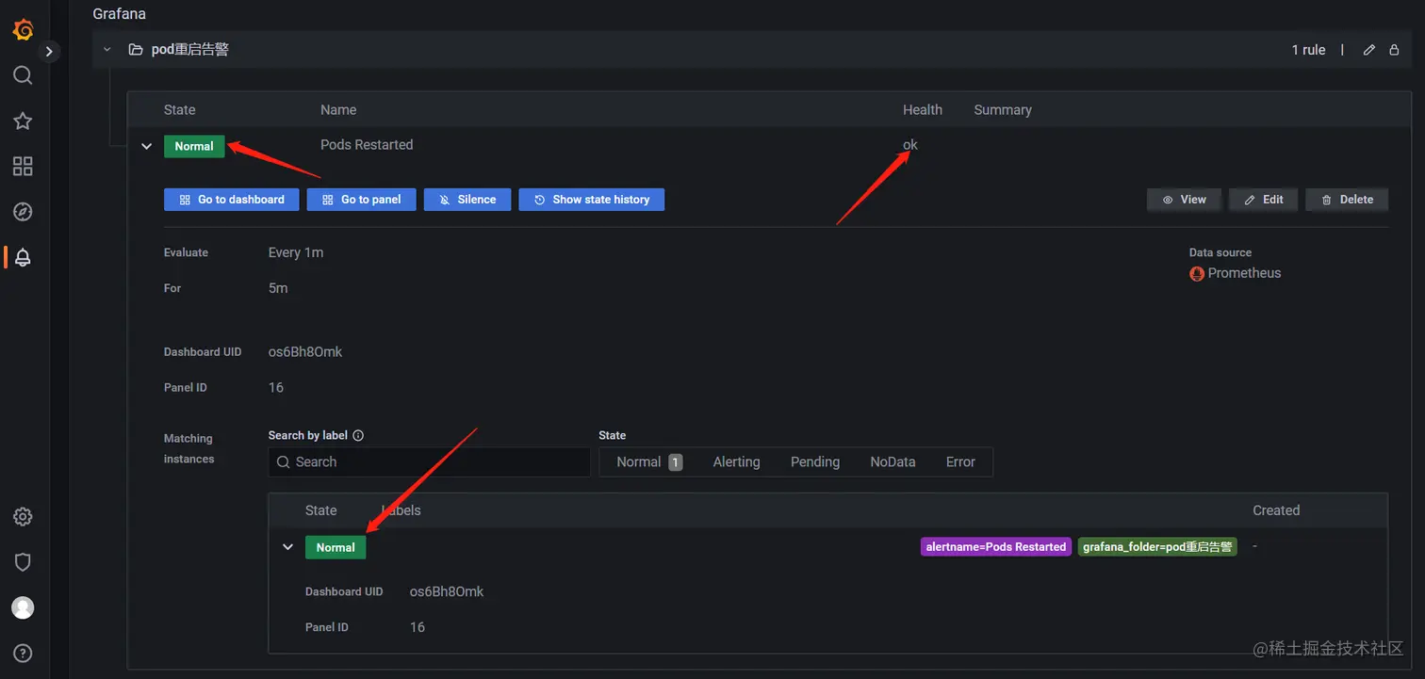Click the Pods Restarted rule name
Viewport: 1425px width, 679px height.
point(367,145)
